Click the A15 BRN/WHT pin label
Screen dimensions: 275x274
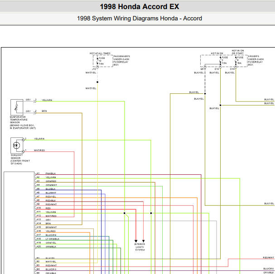47,227
